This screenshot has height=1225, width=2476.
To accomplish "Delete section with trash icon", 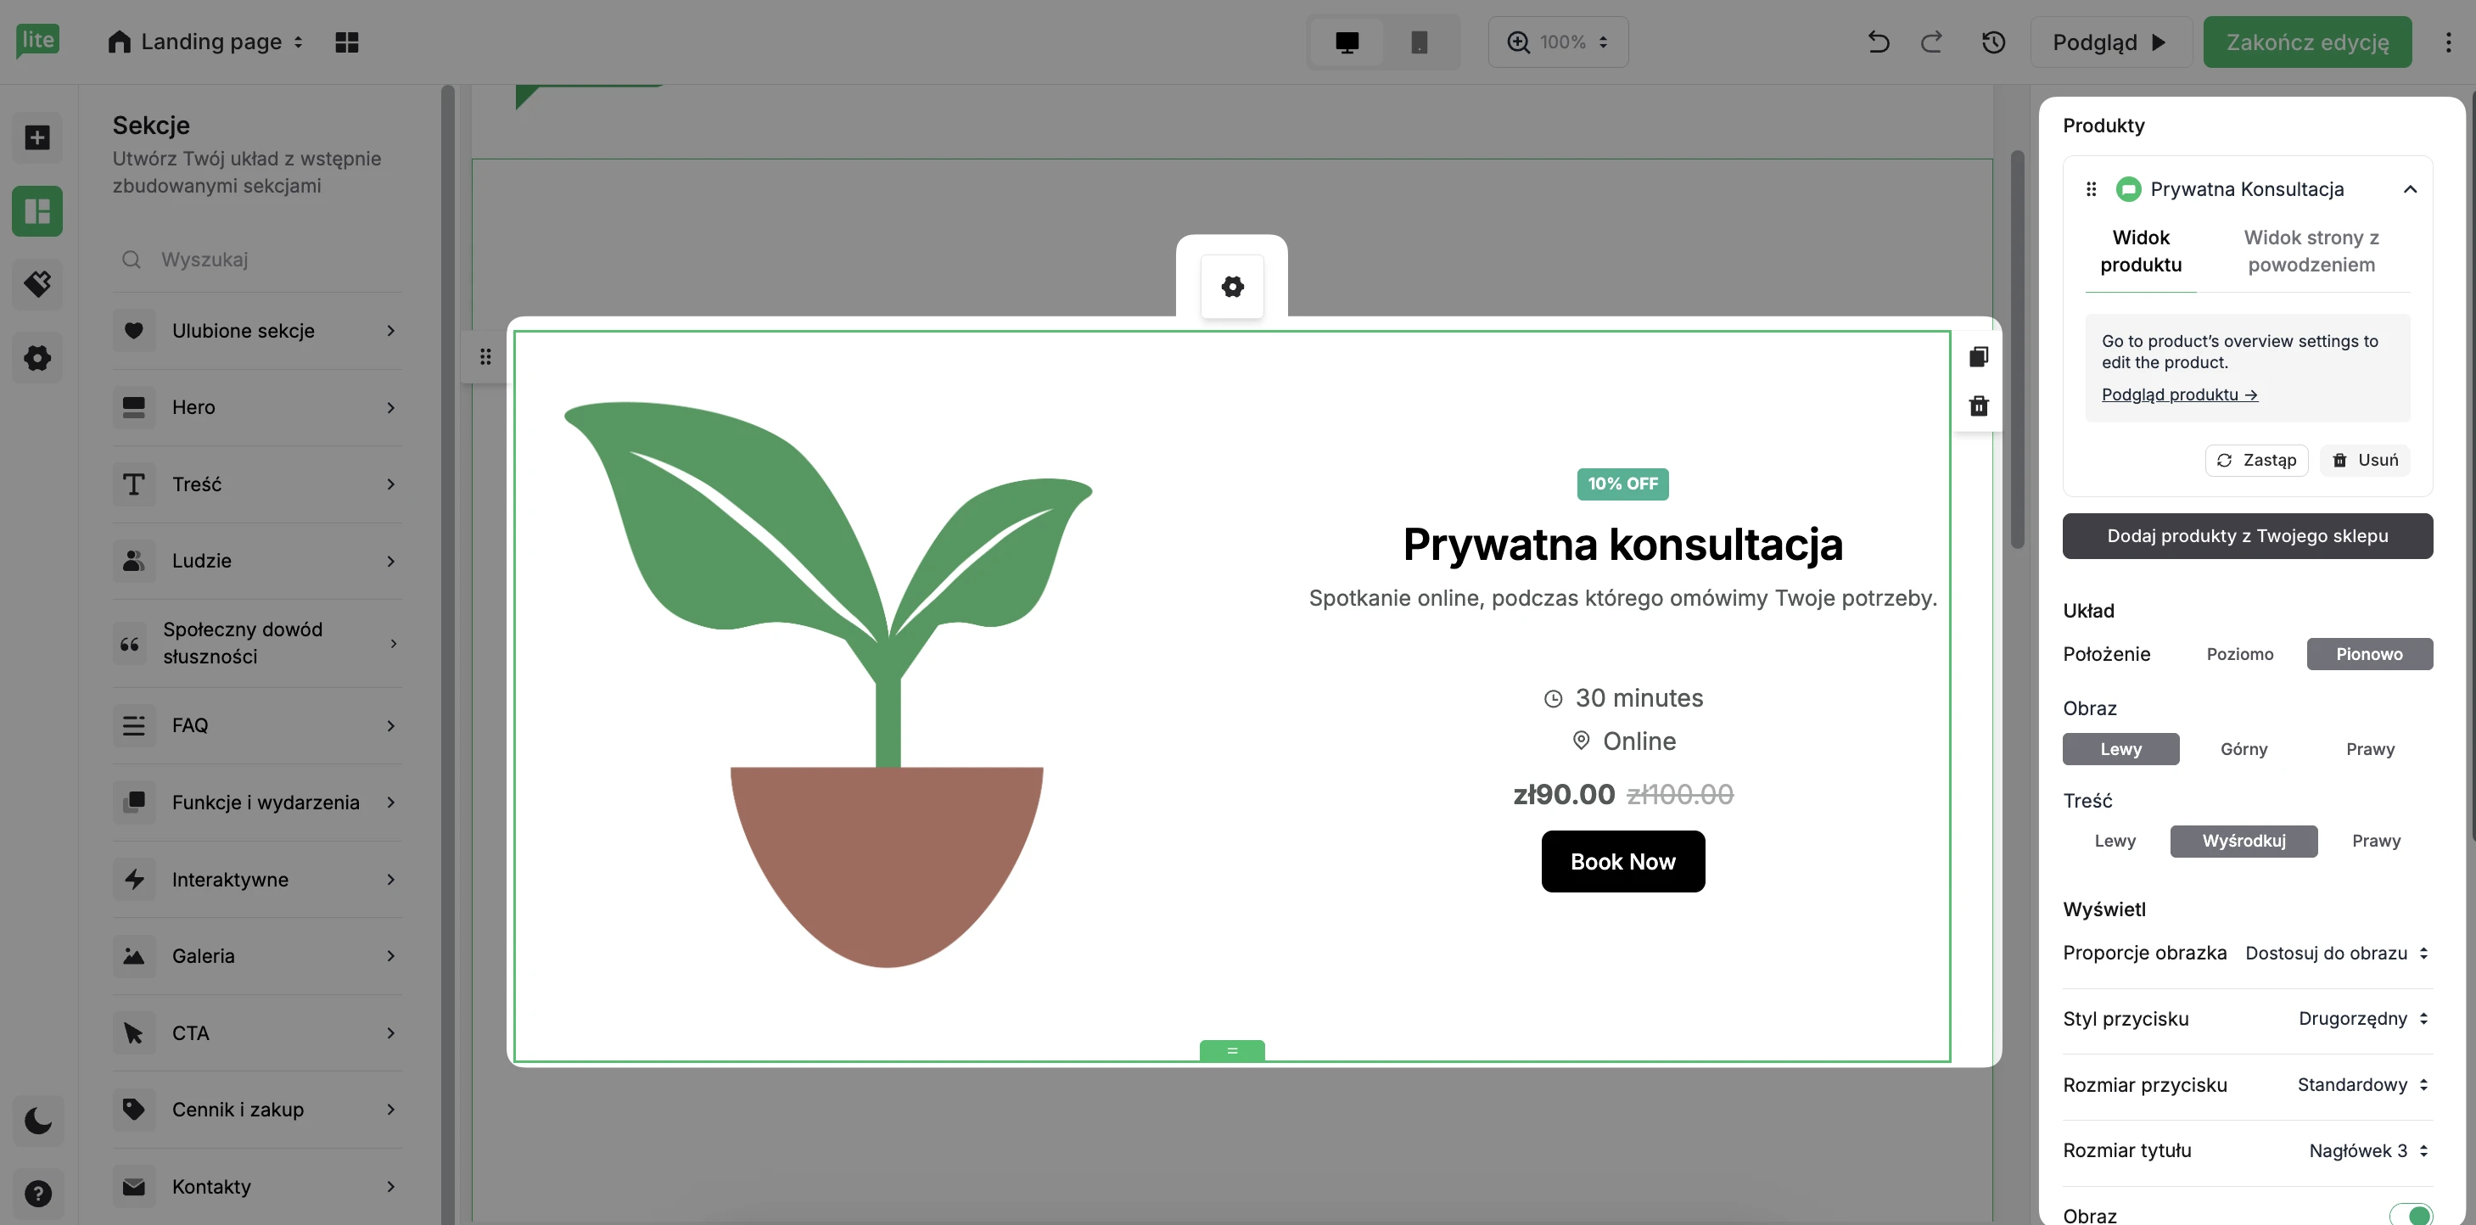I will tap(1978, 406).
